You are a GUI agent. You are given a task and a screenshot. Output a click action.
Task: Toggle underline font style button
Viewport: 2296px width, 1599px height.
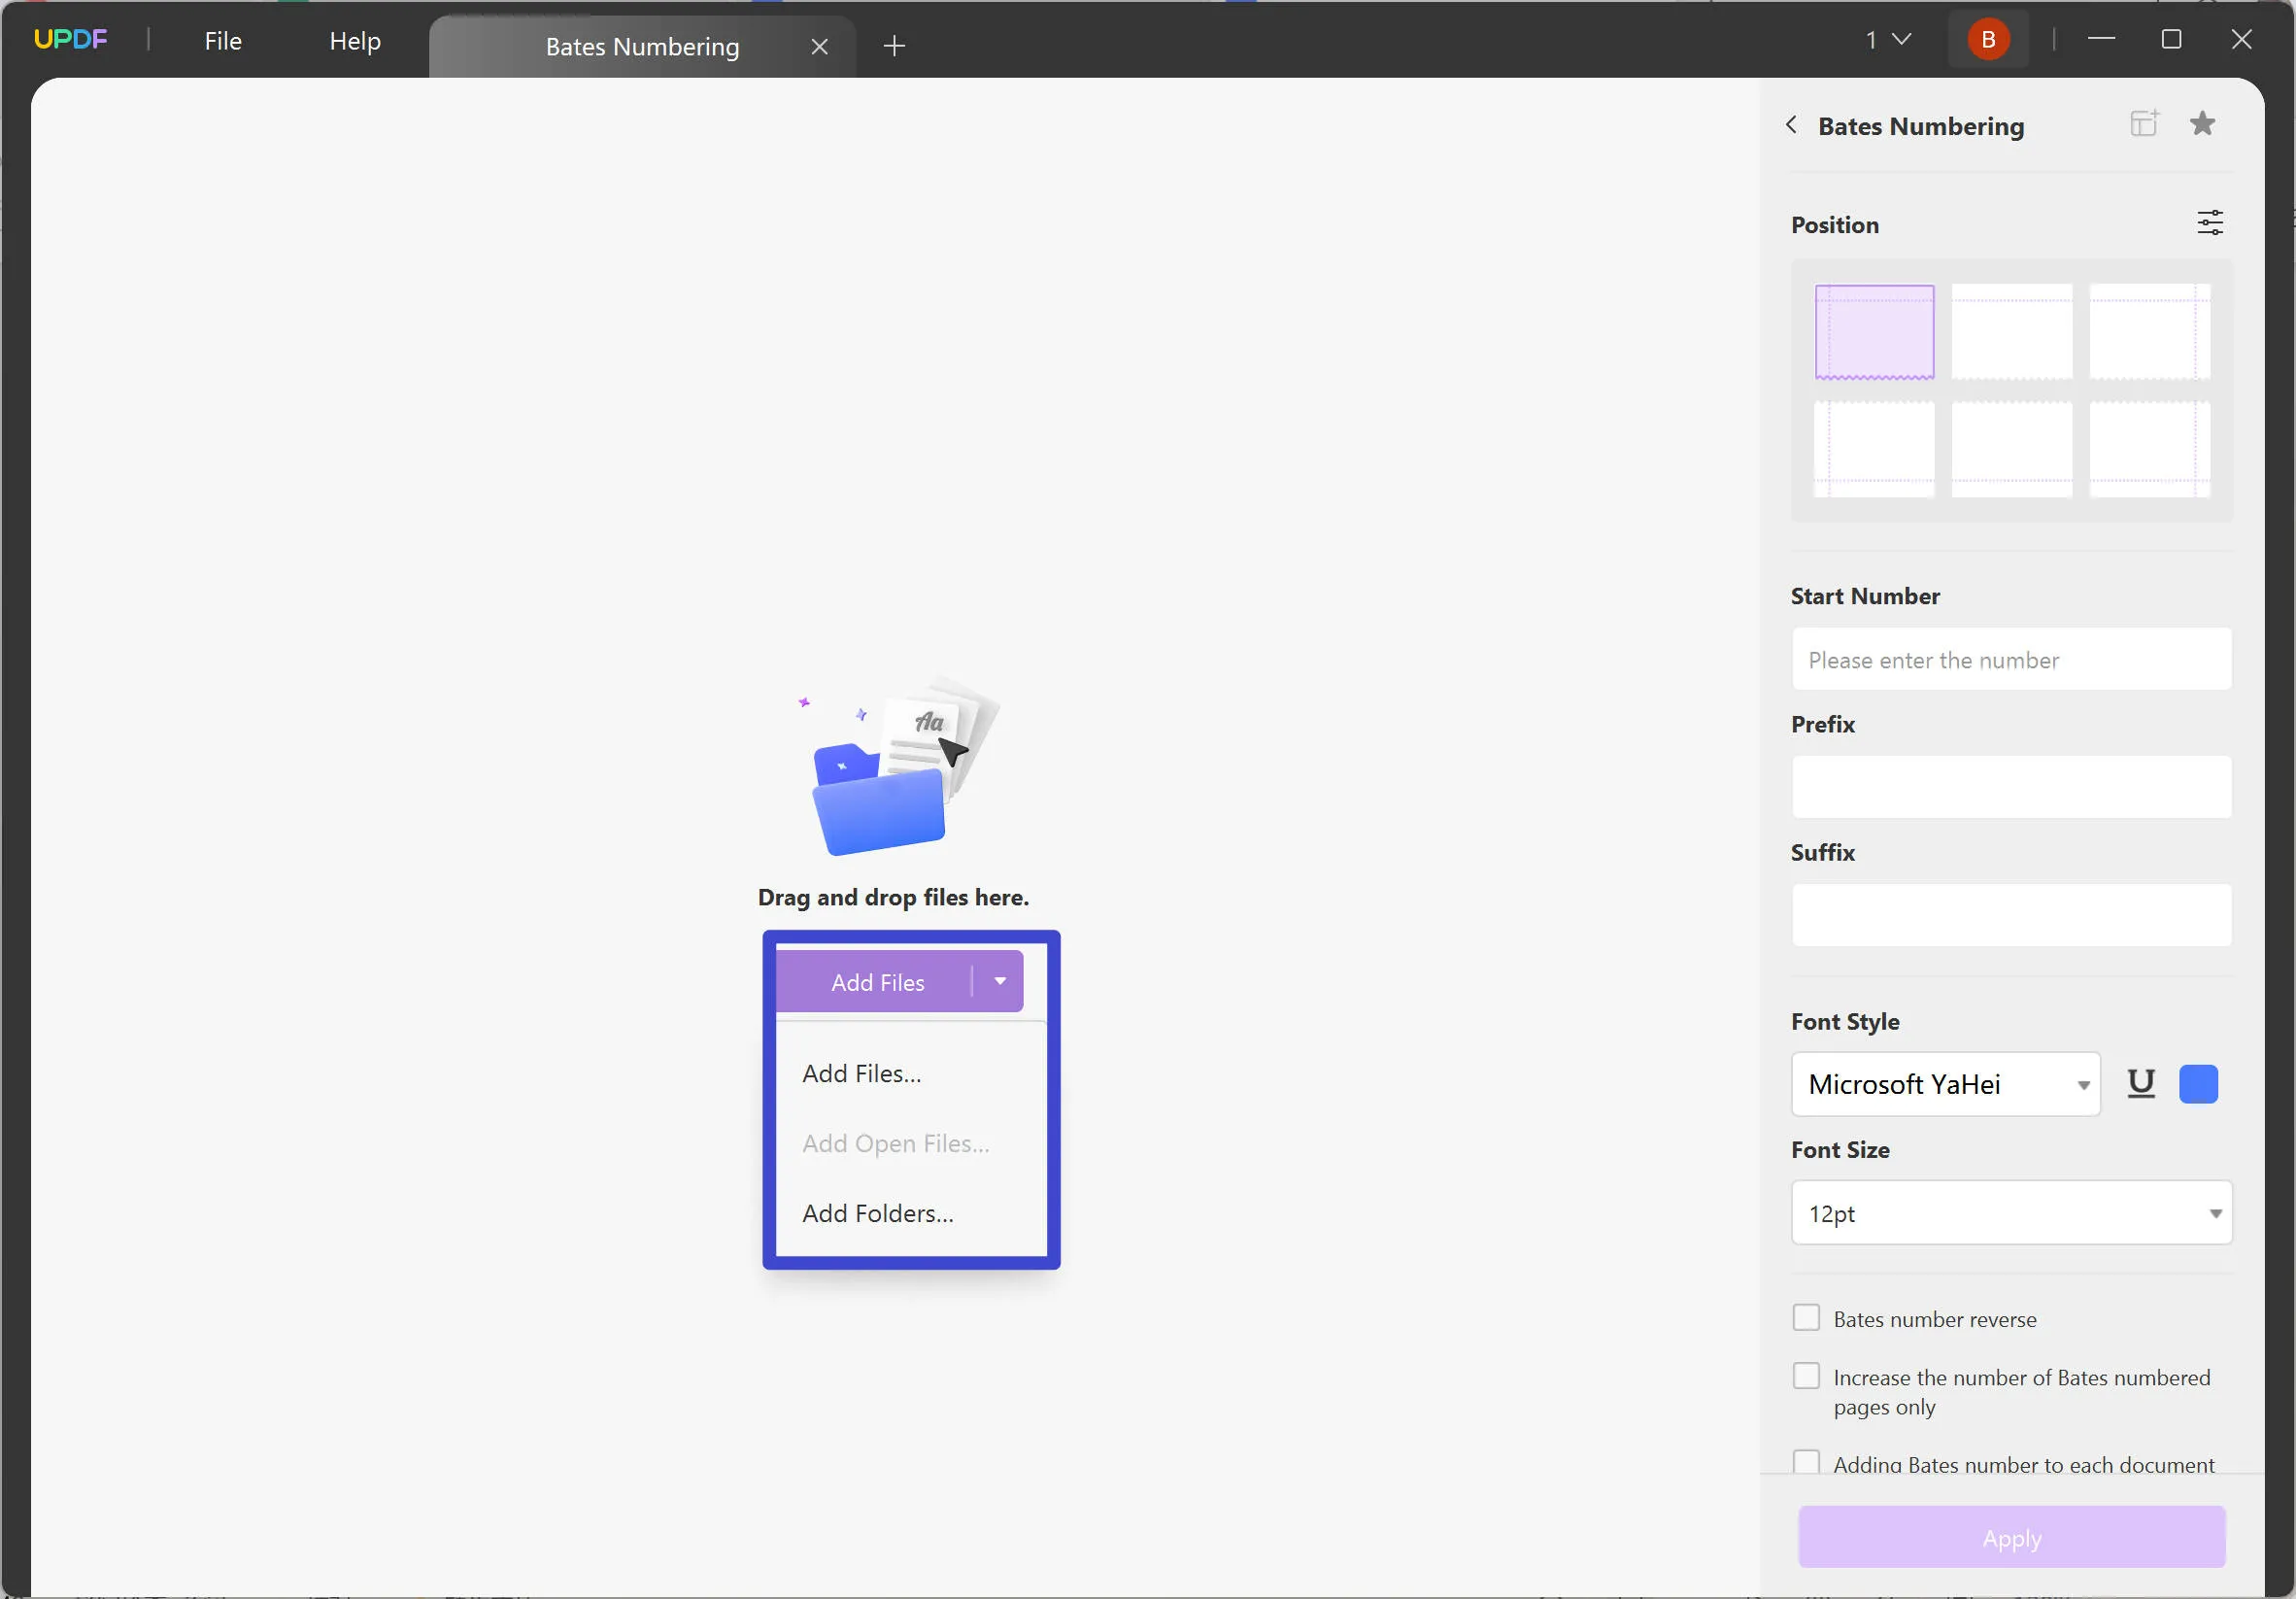(x=2141, y=1082)
